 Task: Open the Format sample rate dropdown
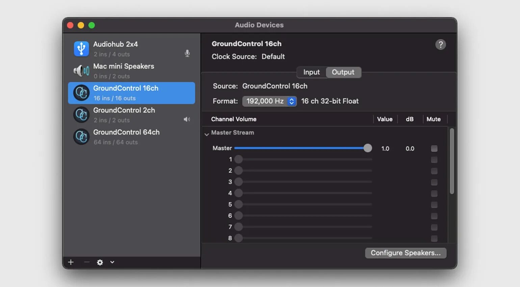[269, 101]
